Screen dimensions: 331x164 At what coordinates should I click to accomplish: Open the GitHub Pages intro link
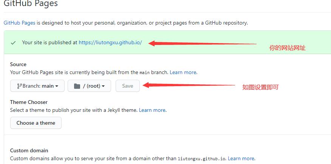point(19,23)
